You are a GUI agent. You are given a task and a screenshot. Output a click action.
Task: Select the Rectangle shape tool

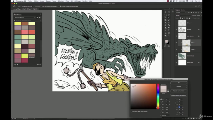click(x=169, y=33)
